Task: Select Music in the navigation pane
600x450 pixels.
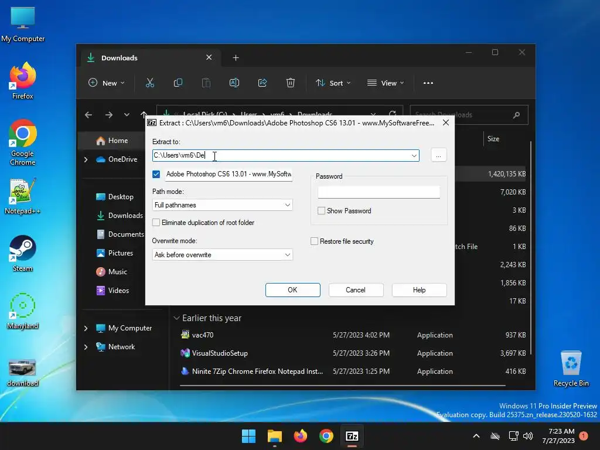Action: click(x=111, y=272)
